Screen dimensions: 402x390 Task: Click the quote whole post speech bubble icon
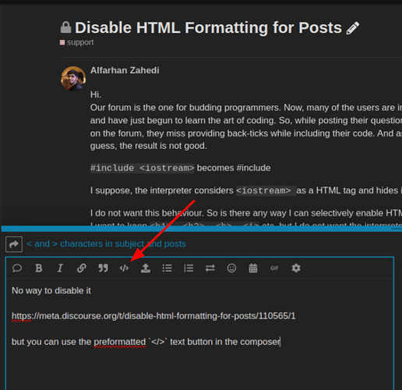(x=17, y=268)
